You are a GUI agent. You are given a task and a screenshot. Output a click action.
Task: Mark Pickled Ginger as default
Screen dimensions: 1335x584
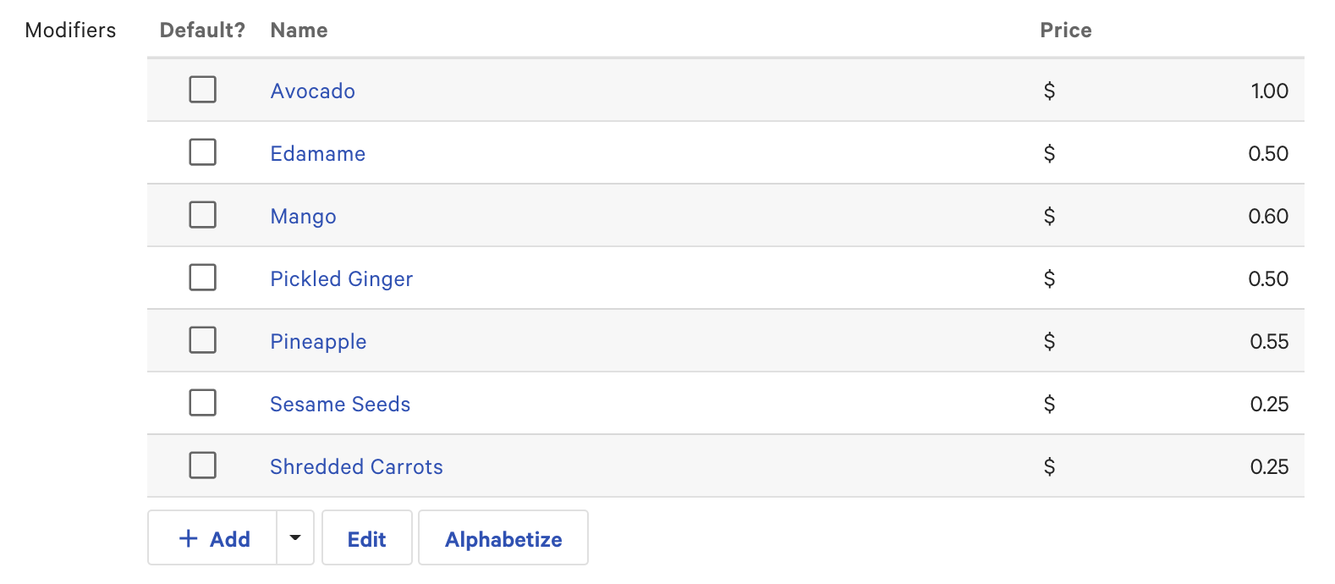pos(202,278)
